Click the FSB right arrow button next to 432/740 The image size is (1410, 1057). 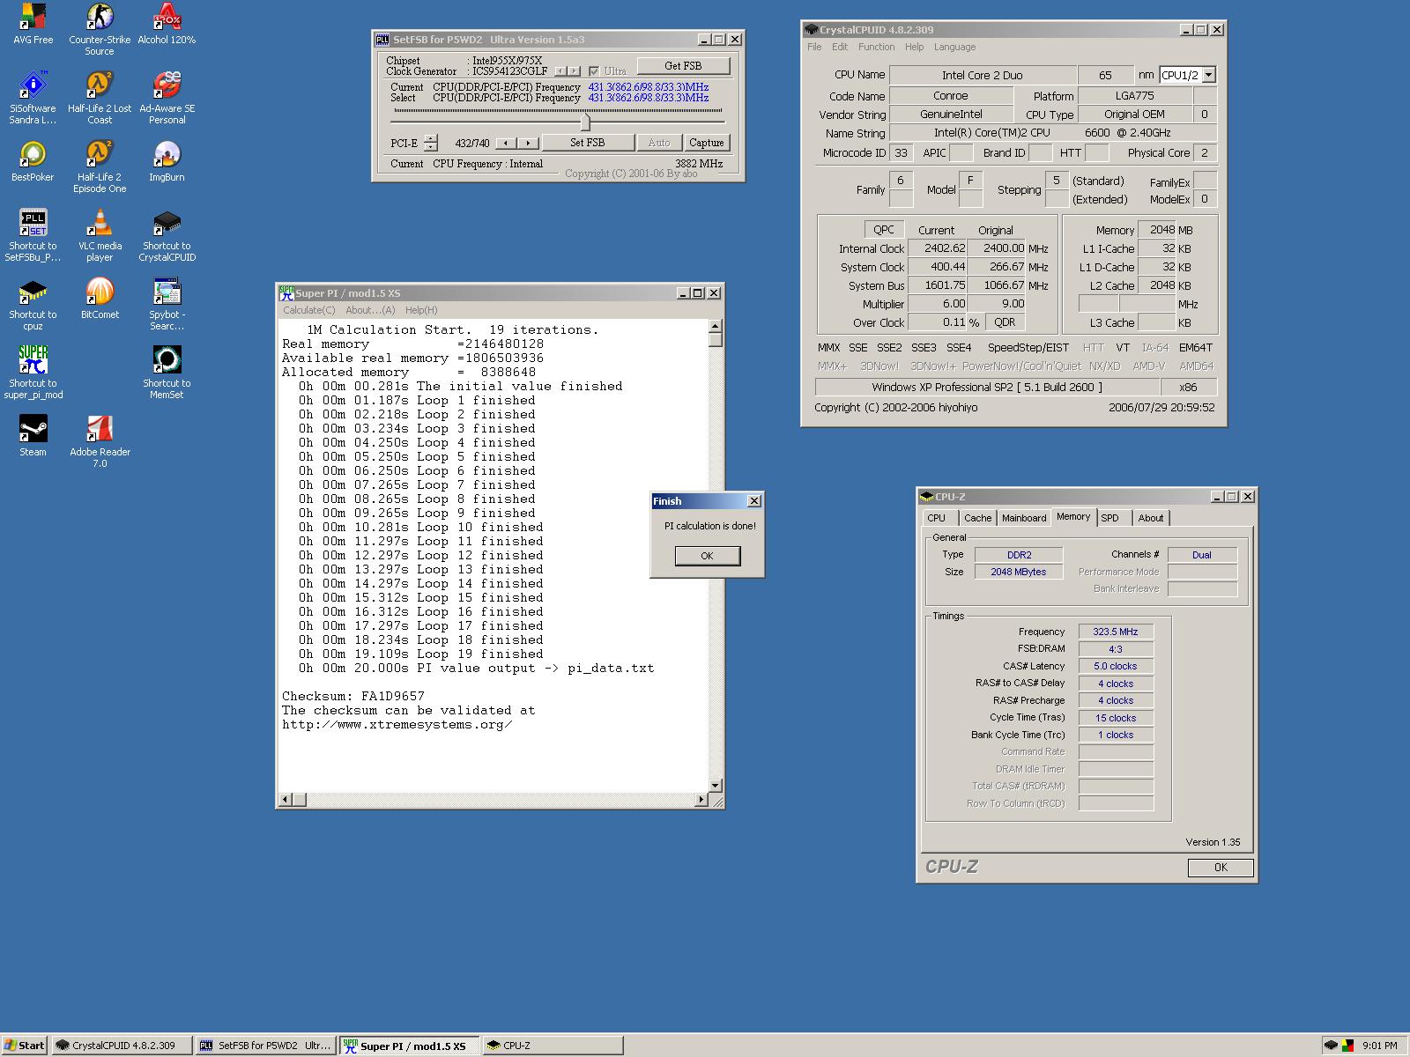[528, 143]
